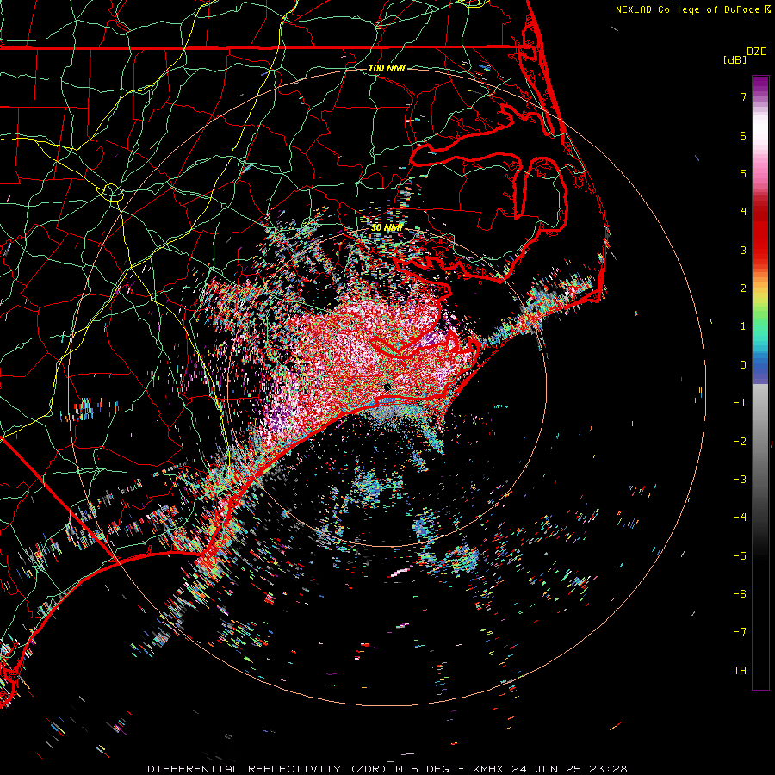Click the 2 value on the color scale
775x775 pixels.
pos(743,288)
